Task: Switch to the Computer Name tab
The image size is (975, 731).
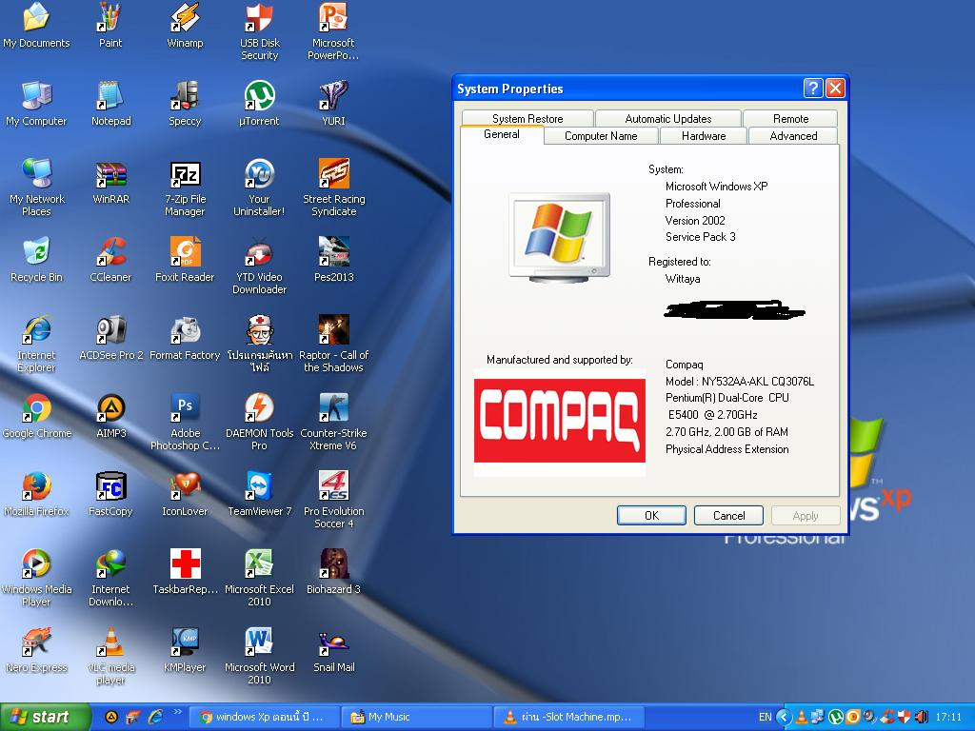Action: click(601, 136)
